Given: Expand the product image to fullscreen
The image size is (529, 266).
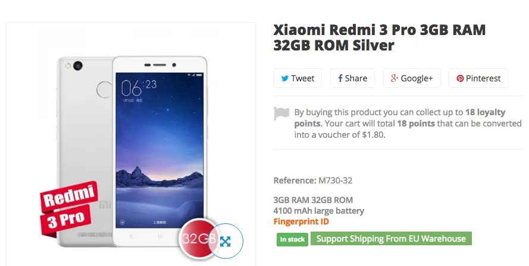Looking at the screenshot, I should pos(226,240).
